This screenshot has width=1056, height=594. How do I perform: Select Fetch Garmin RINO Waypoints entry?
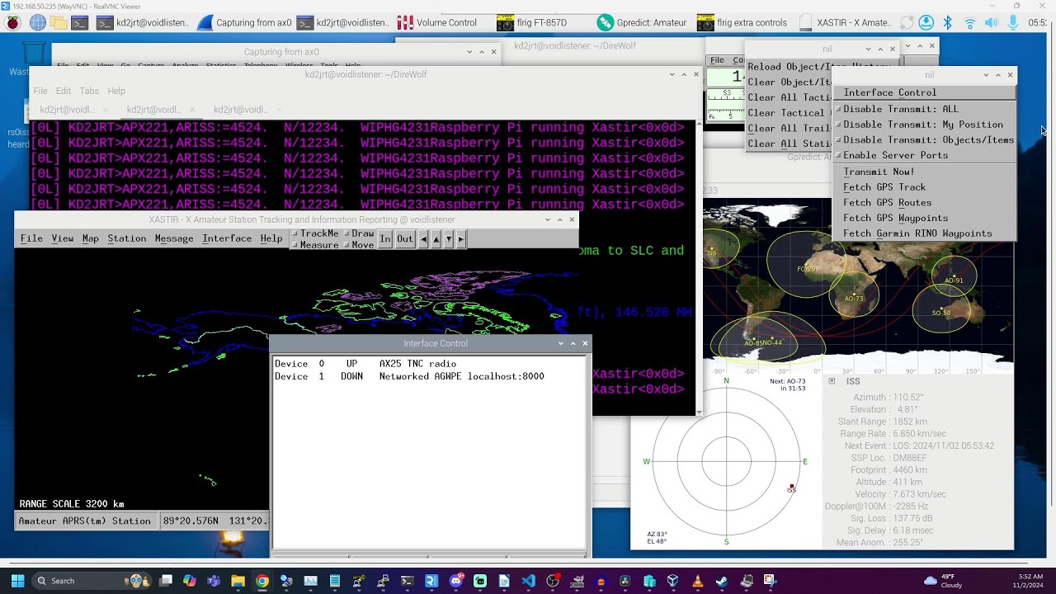(x=924, y=233)
